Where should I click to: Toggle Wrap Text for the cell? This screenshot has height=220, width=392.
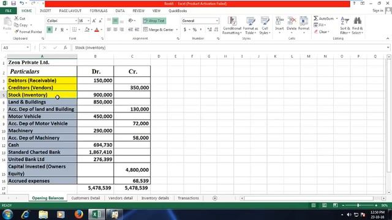coord(154,21)
